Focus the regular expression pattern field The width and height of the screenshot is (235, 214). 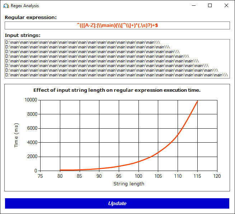pos(117,25)
